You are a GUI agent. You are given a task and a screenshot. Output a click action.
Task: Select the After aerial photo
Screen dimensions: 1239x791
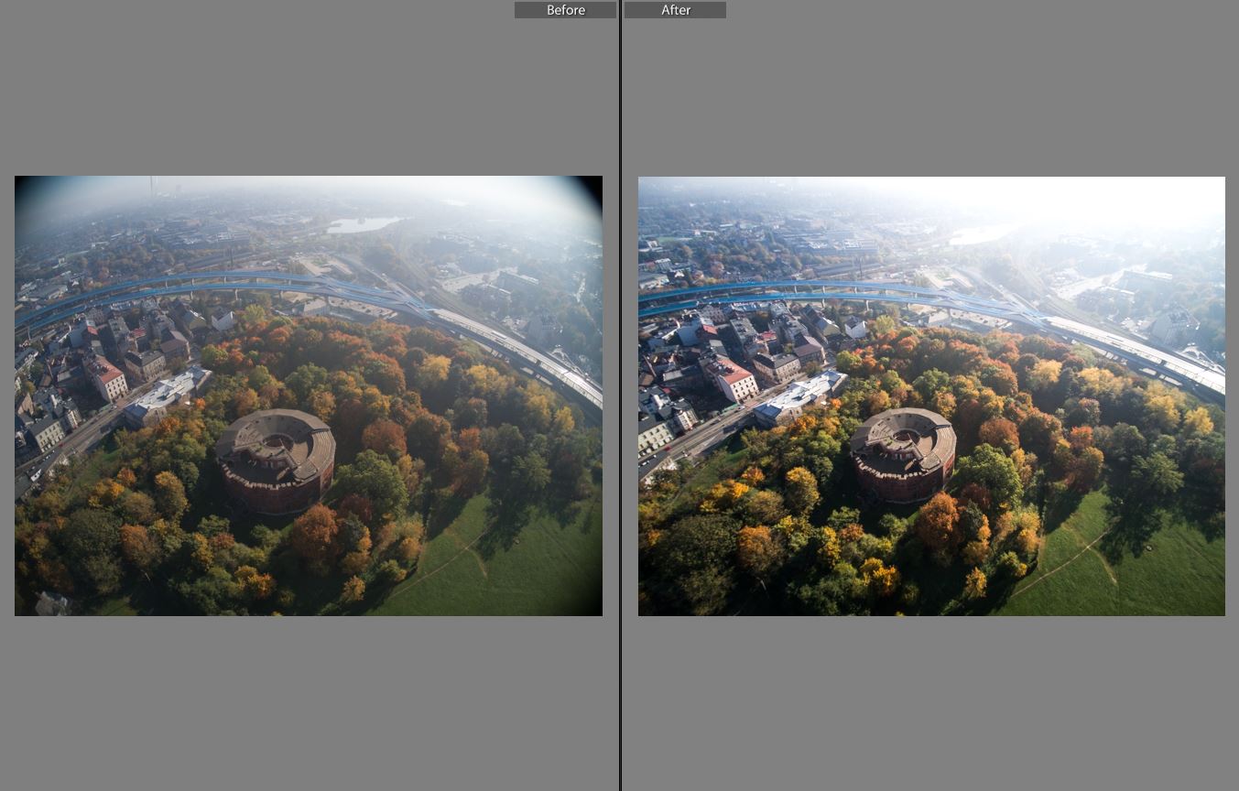point(931,395)
